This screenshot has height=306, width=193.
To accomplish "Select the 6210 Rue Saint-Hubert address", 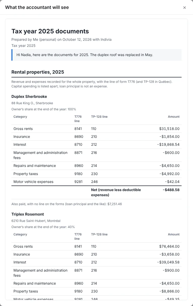I will click(x=36, y=221).
